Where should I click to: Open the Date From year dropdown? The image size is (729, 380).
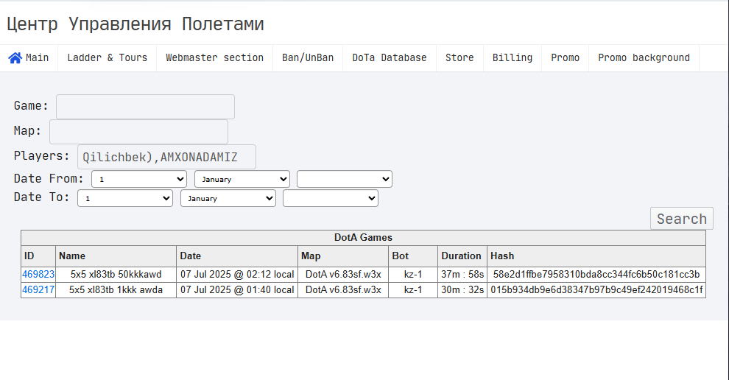345,179
